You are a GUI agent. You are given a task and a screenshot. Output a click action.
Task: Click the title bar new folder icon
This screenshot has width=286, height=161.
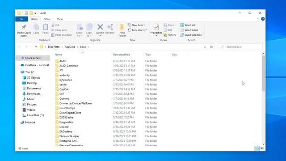pyautogui.click(x=31, y=13)
